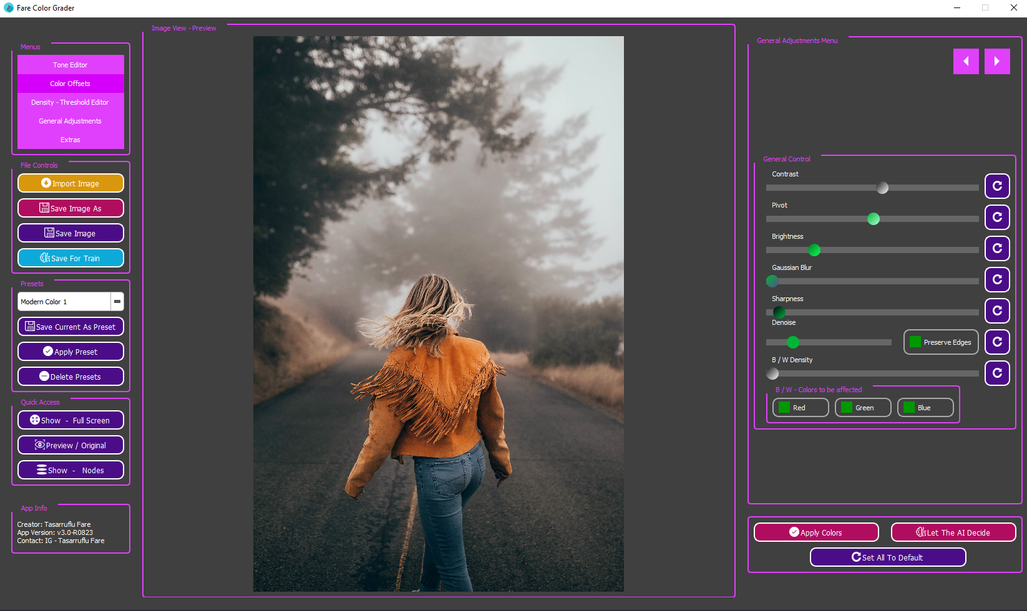Toggle the Blue color channel checkbox

coord(909,408)
